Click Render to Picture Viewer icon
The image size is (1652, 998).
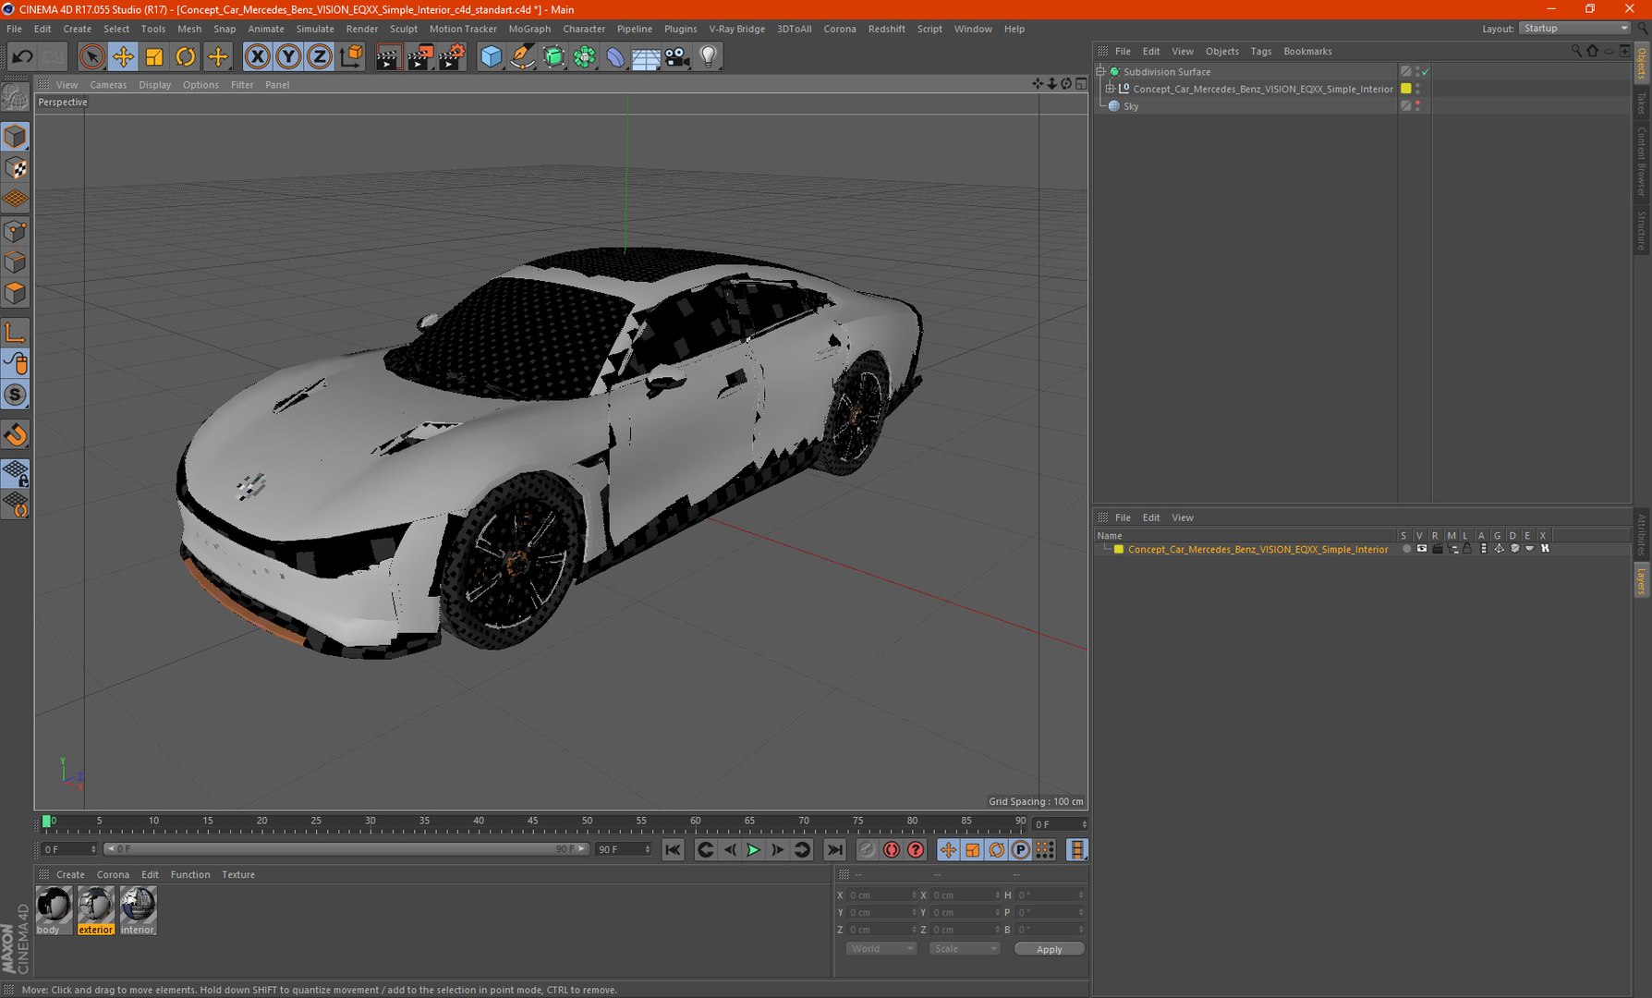[x=419, y=57]
